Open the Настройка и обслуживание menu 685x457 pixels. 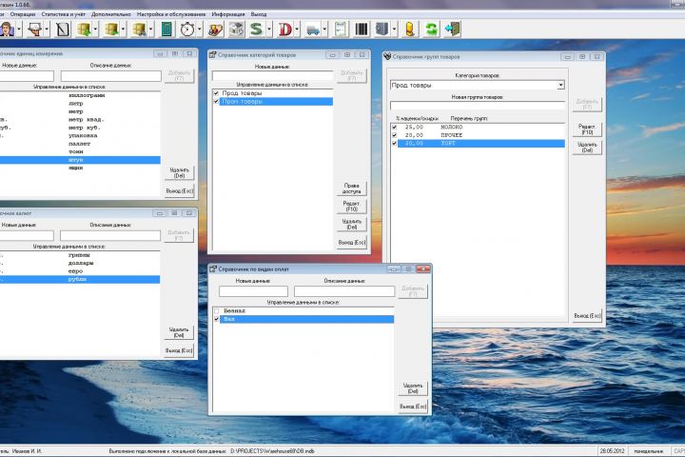(x=171, y=14)
